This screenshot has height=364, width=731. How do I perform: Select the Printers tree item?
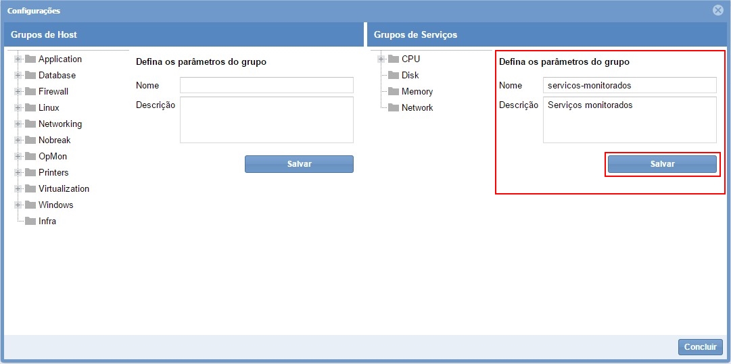(53, 172)
